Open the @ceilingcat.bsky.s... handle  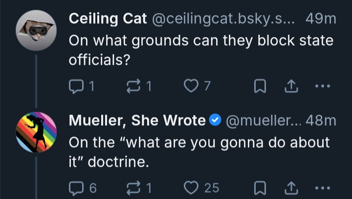224,19
